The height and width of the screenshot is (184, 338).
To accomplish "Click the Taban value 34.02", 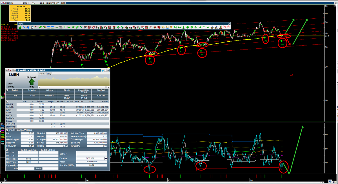I will pos(67,98).
